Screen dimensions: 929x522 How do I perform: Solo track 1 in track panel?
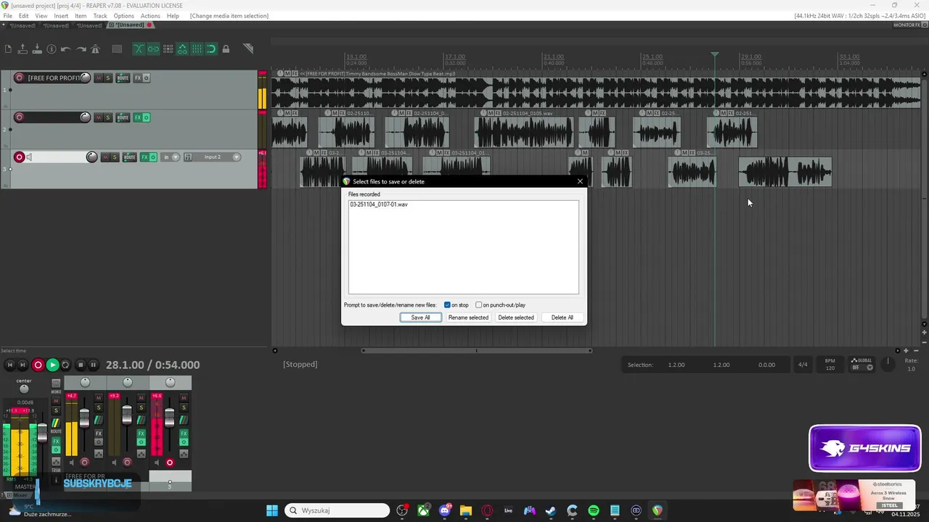pyautogui.click(x=108, y=78)
